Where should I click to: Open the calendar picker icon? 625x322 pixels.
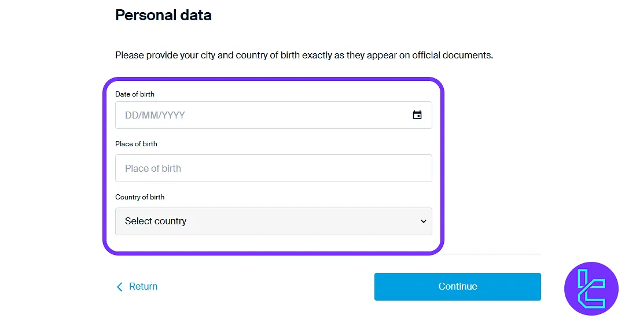tap(417, 115)
